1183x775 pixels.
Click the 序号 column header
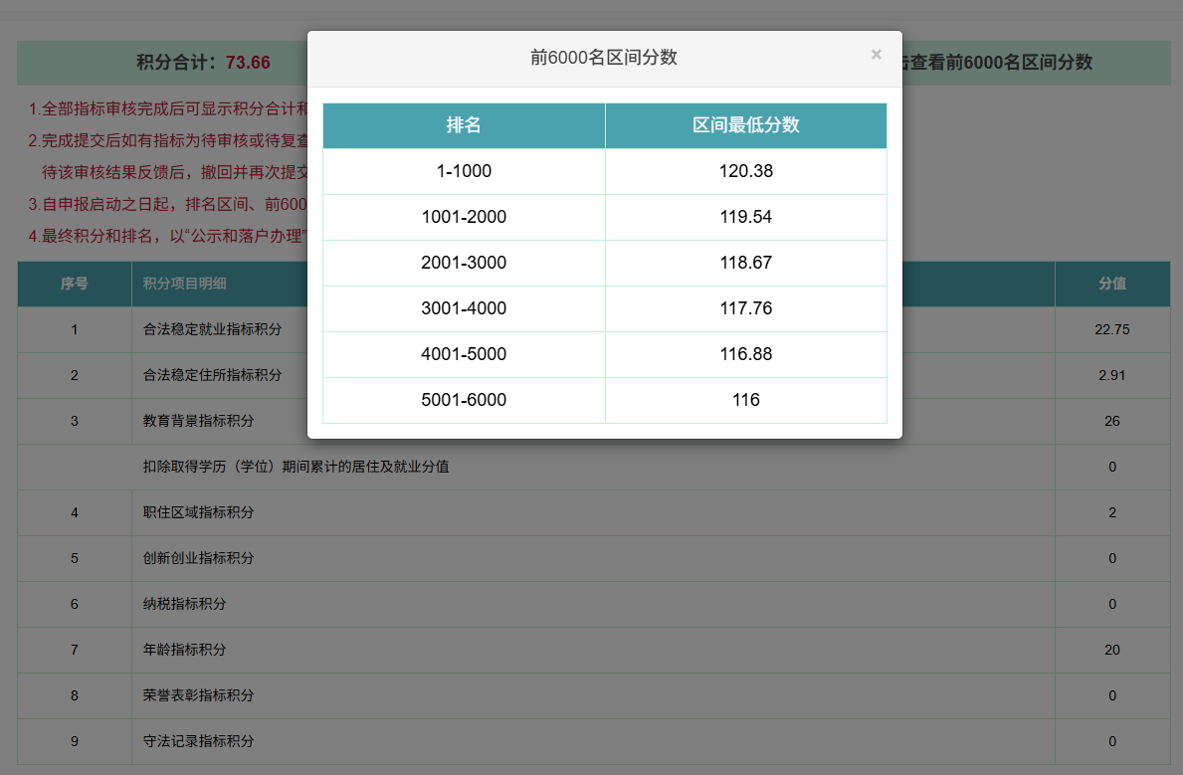pyautogui.click(x=75, y=284)
